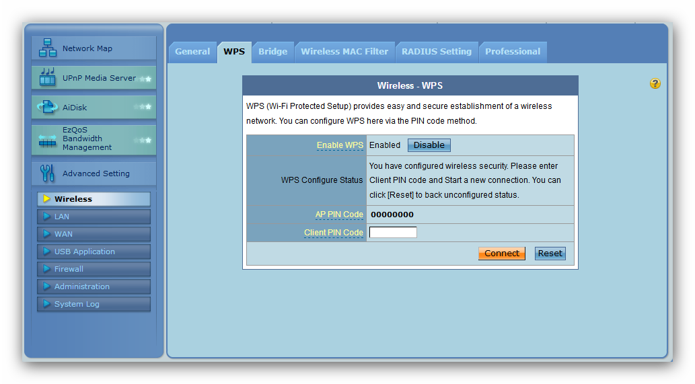Disable WPS using the Disable button

[x=429, y=145]
